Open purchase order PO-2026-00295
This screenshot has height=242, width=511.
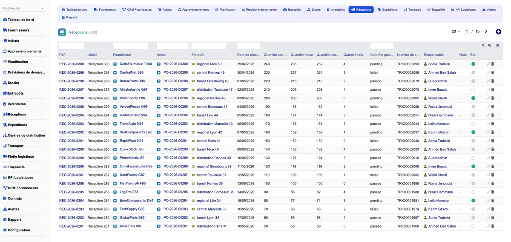coord(176,107)
